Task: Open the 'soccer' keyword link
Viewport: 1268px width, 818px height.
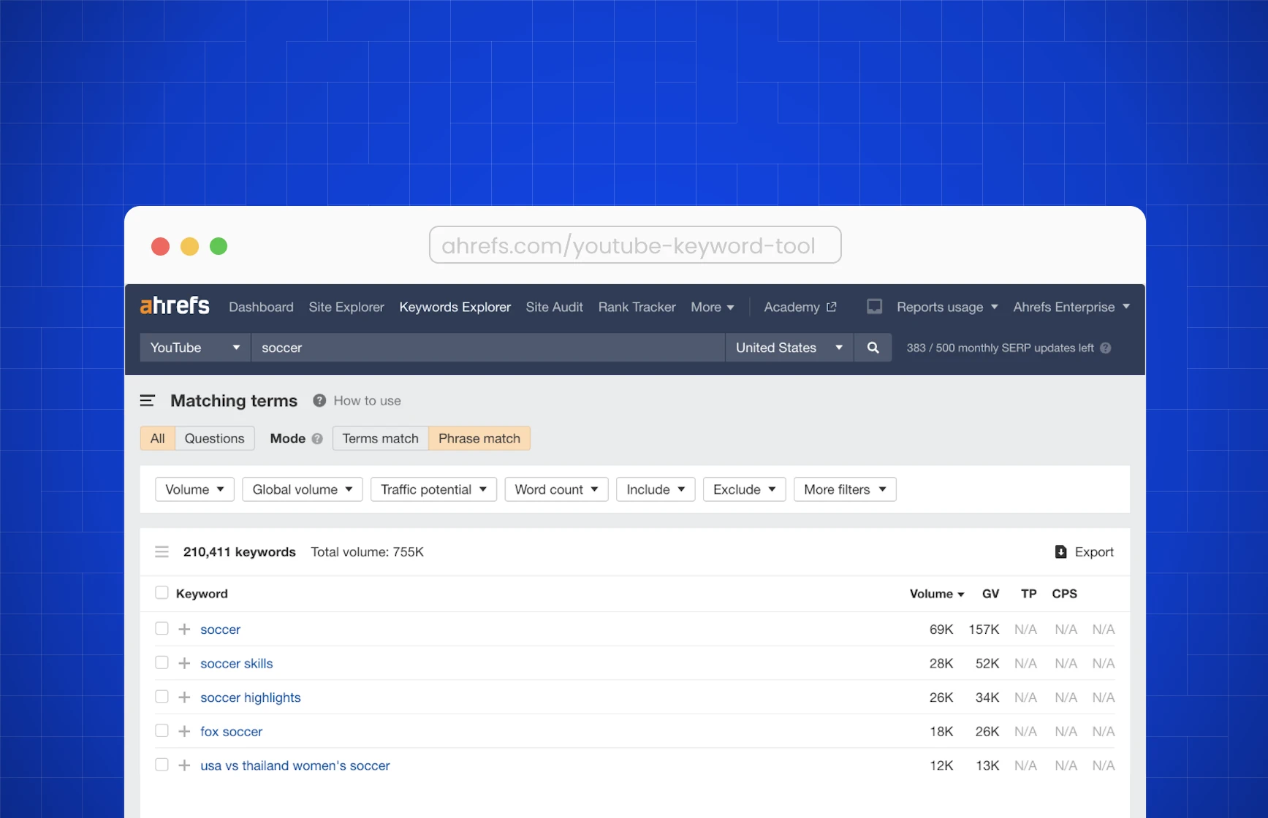Action: pos(220,629)
